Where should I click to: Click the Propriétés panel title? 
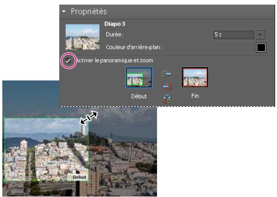(x=88, y=12)
